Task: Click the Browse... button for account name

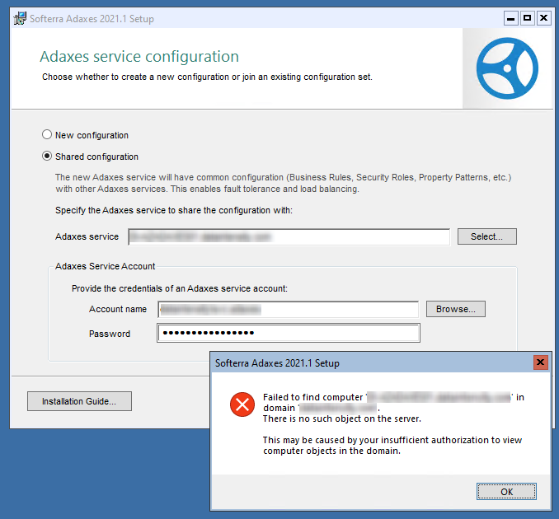Action: pyautogui.click(x=456, y=309)
